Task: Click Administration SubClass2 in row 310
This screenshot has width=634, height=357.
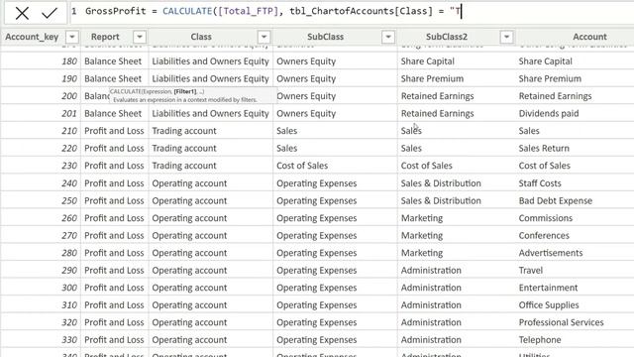Action: pyautogui.click(x=431, y=305)
